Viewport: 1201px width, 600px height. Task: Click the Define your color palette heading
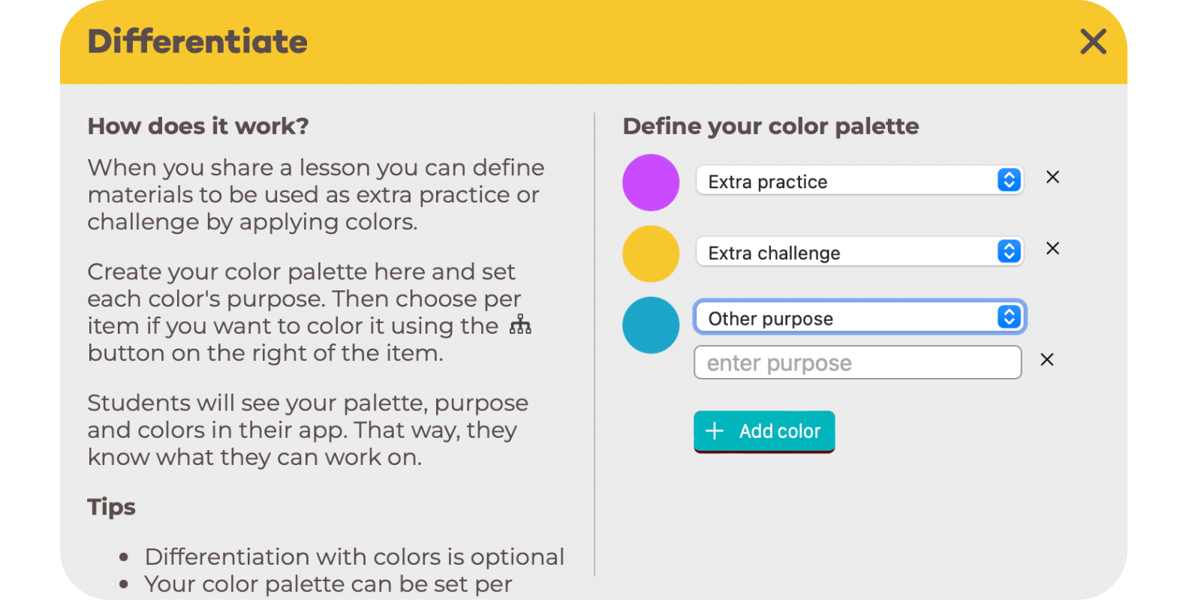[x=771, y=126]
